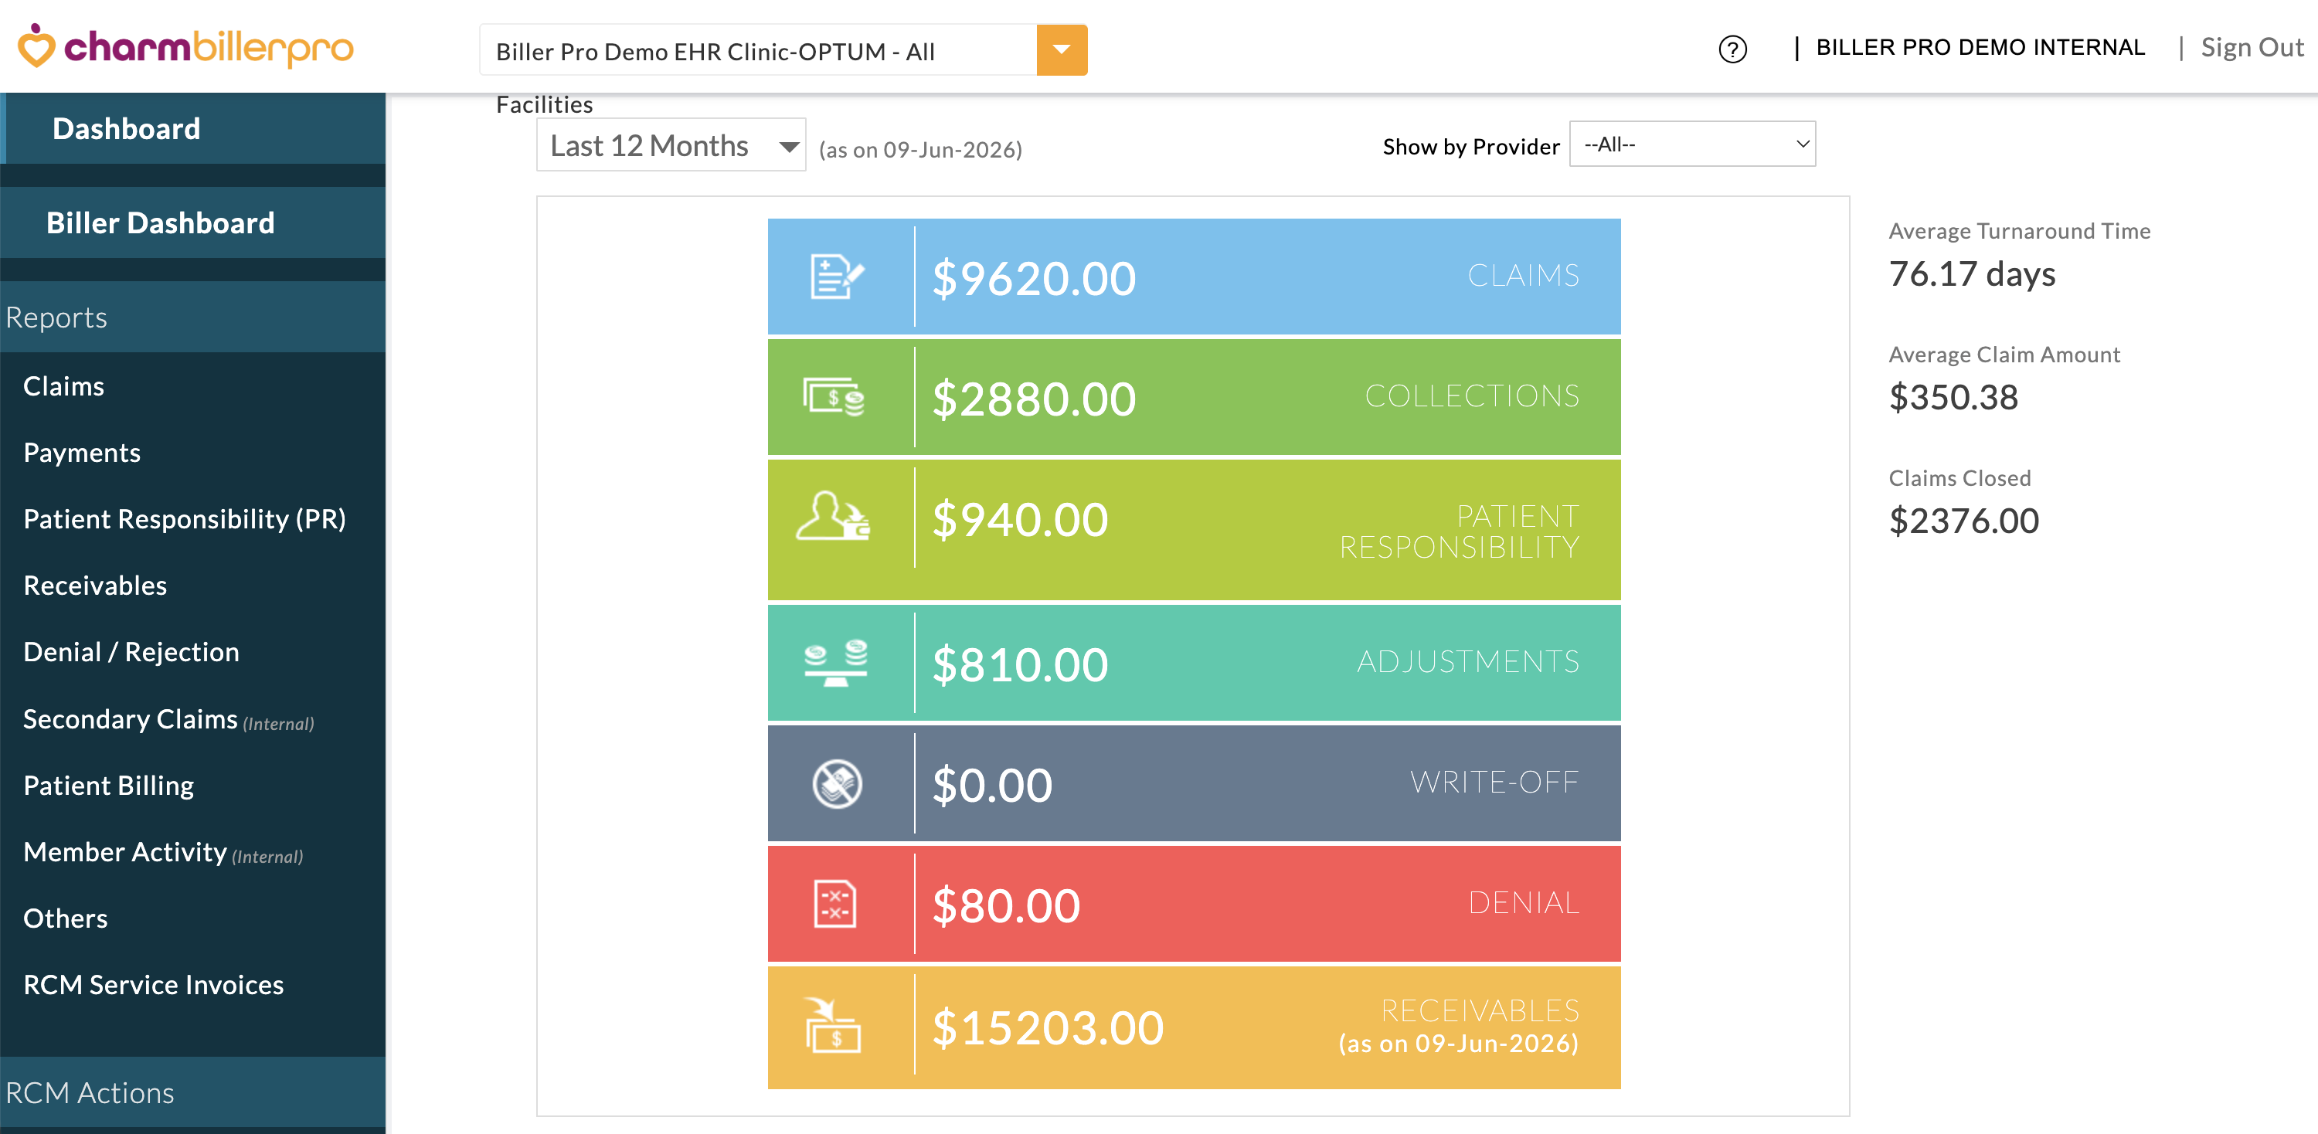Click the Average Claim Amount label

(x=2004, y=355)
